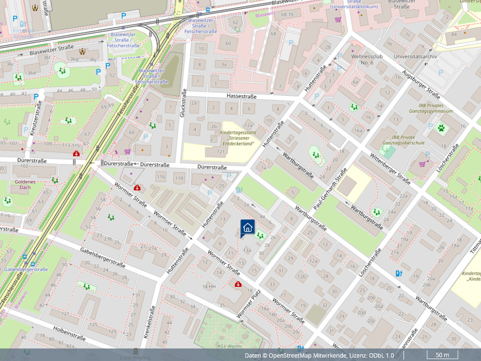Click the pharmacy icon left of Fetscherstraße

pos(76,153)
